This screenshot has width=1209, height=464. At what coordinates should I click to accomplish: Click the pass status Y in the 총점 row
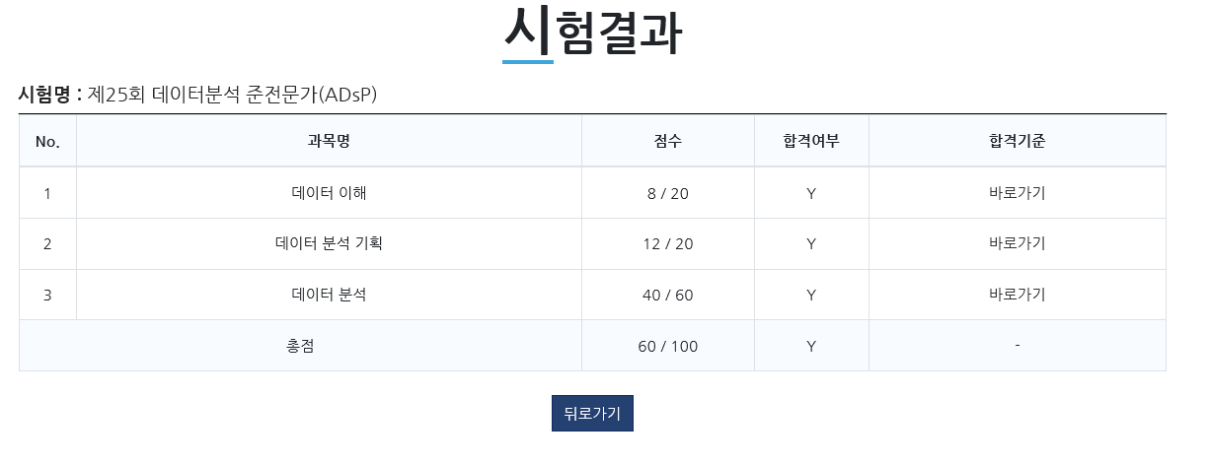[x=810, y=347]
